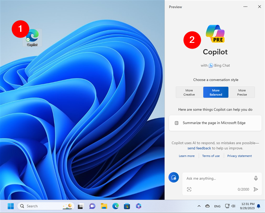Click Summarize the page in Microsoft Edge suggestion

(215, 123)
